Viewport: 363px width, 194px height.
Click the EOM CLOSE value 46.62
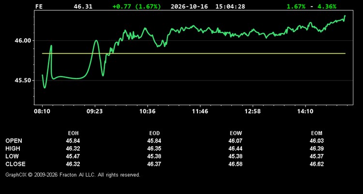pyautogui.click(x=317, y=164)
